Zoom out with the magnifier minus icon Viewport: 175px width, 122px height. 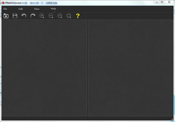pyautogui.click(x=51, y=16)
